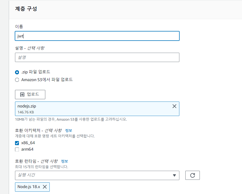The width and height of the screenshot is (242, 194).
Task: Remove the Node.js 18.x runtime tag
Action: pyautogui.click(x=45, y=187)
